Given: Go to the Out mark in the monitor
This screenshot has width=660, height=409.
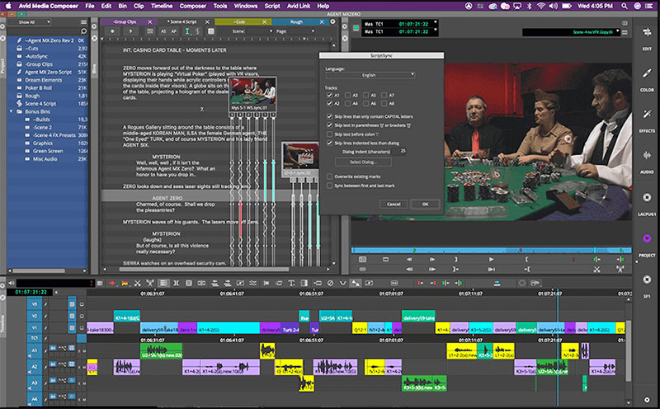Looking at the screenshot, I should [x=526, y=269].
